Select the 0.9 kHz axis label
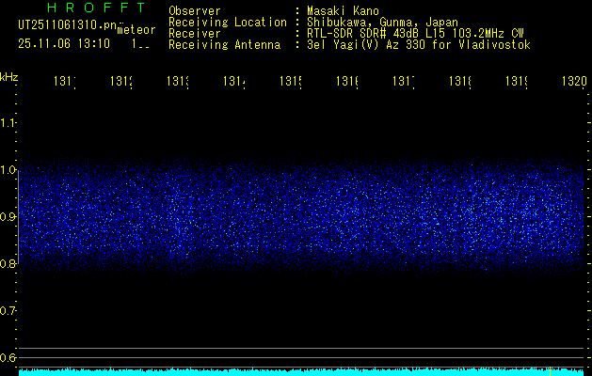The height and width of the screenshot is (376, 592). coord(8,217)
